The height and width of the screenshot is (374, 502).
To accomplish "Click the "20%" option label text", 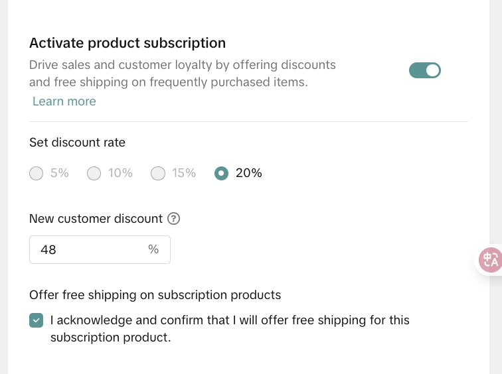I will pyautogui.click(x=249, y=173).
